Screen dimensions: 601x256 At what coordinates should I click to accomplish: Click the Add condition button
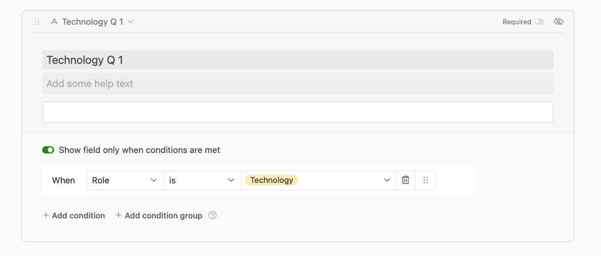point(74,215)
